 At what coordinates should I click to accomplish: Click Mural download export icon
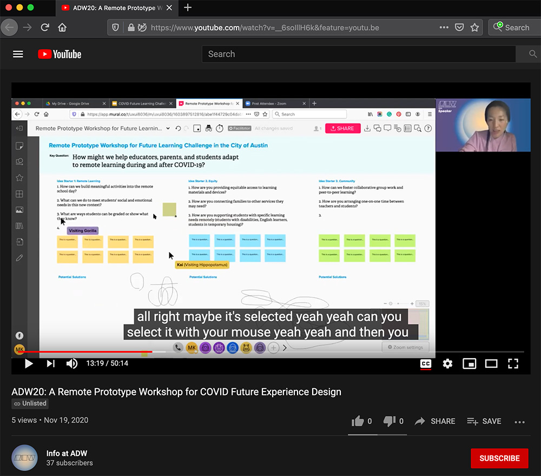367,128
